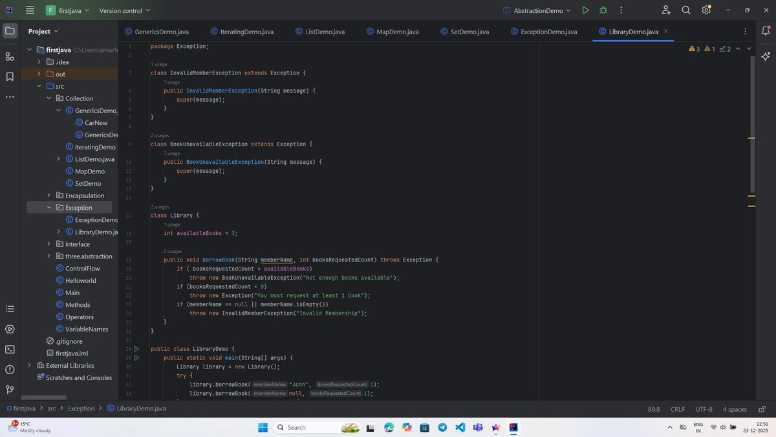776x437 pixels.
Task: Close the LibraryDemo.java tab
Action: [x=666, y=31]
